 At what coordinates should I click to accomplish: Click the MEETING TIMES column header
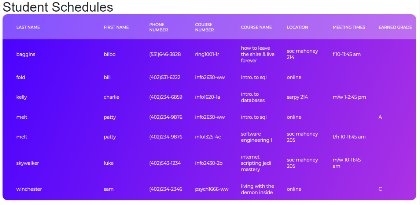point(349,27)
